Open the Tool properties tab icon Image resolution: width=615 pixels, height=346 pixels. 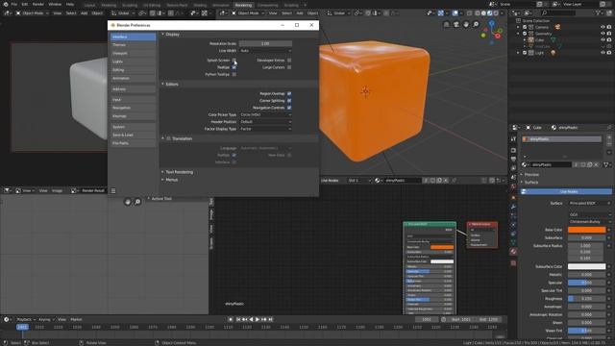point(513,139)
